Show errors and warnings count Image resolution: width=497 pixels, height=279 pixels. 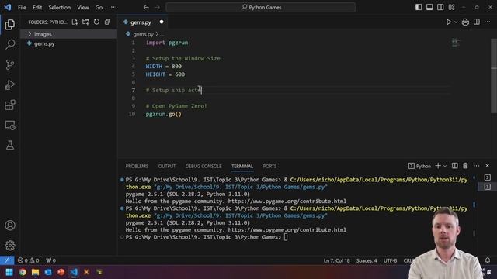click(29, 260)
